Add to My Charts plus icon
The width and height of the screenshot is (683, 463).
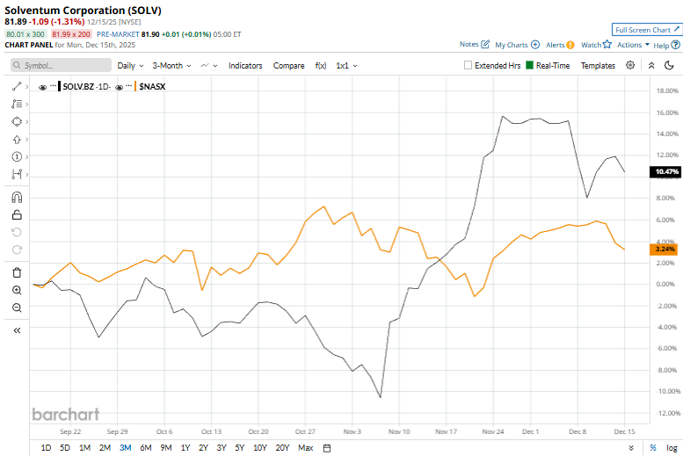[535, 45]
